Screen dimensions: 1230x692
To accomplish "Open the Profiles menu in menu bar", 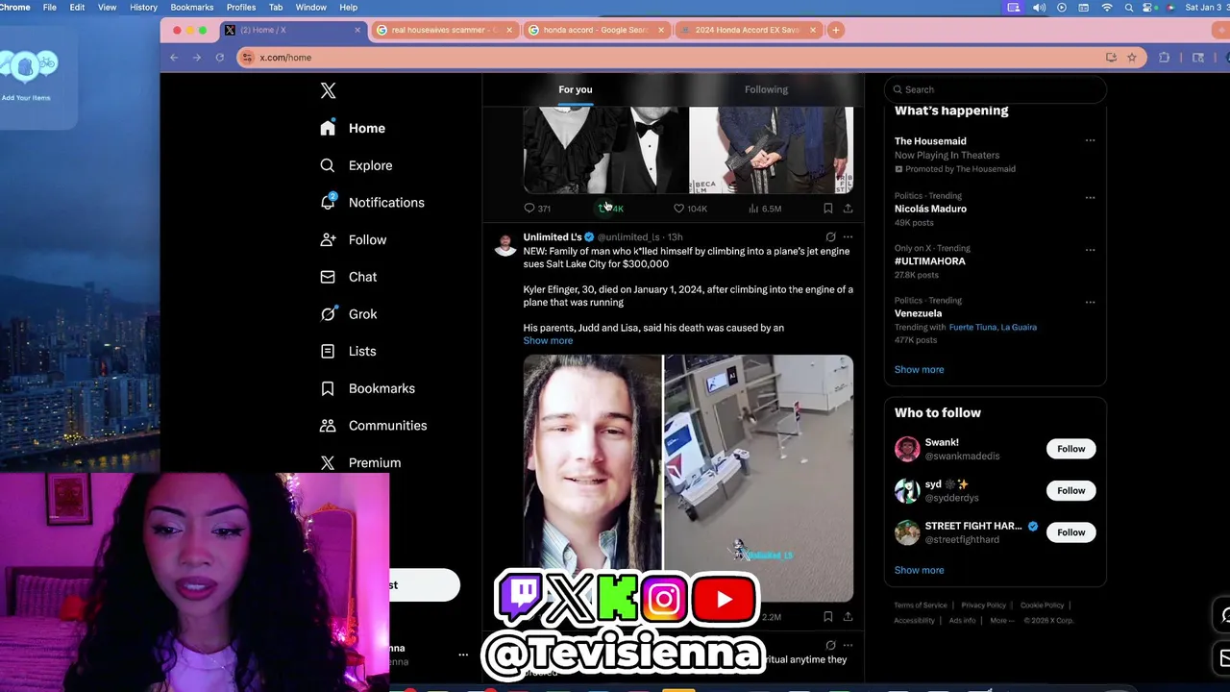I will [241, 7].
